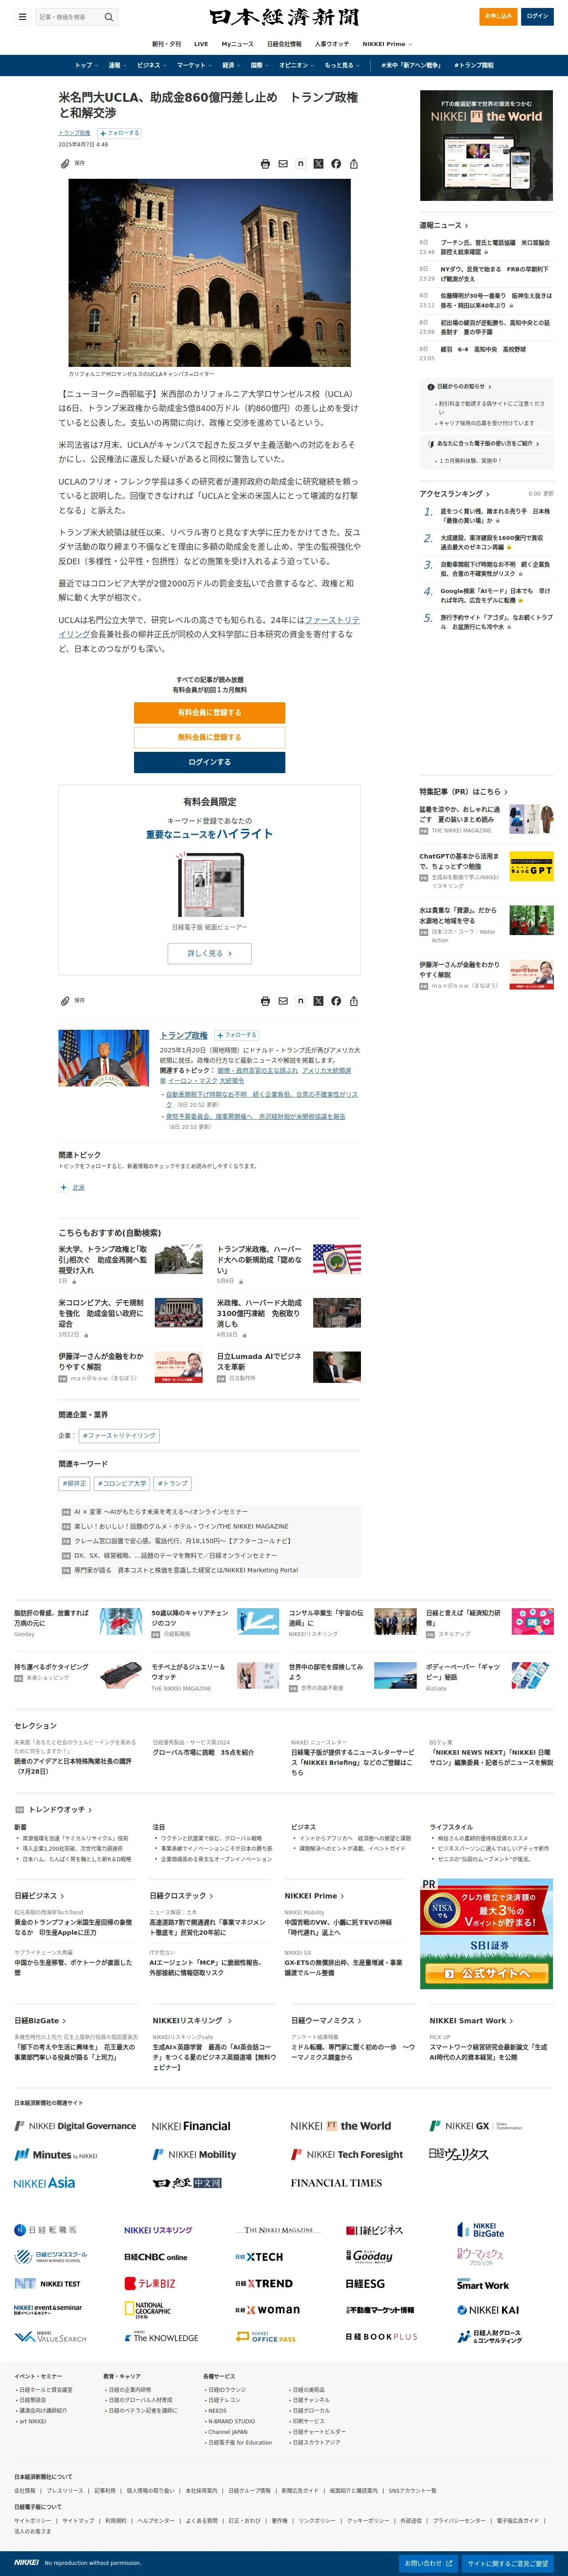Open the NIKKEI Asia logo in related sites

[x=45, y=2183]
